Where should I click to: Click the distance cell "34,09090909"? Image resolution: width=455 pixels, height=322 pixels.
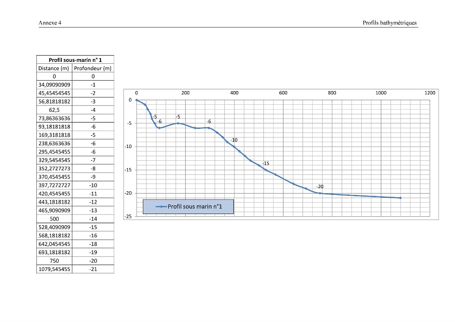pyautogui.click(x=54, y=85)
